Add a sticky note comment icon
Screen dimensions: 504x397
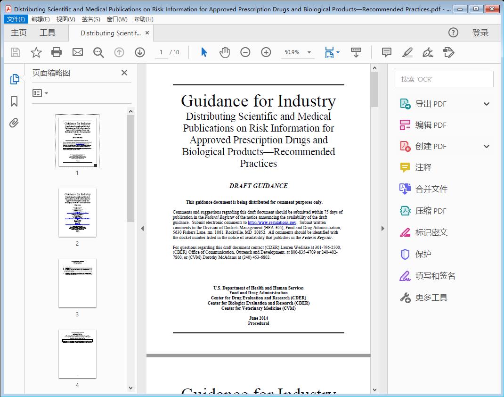[x=386, y=52]
